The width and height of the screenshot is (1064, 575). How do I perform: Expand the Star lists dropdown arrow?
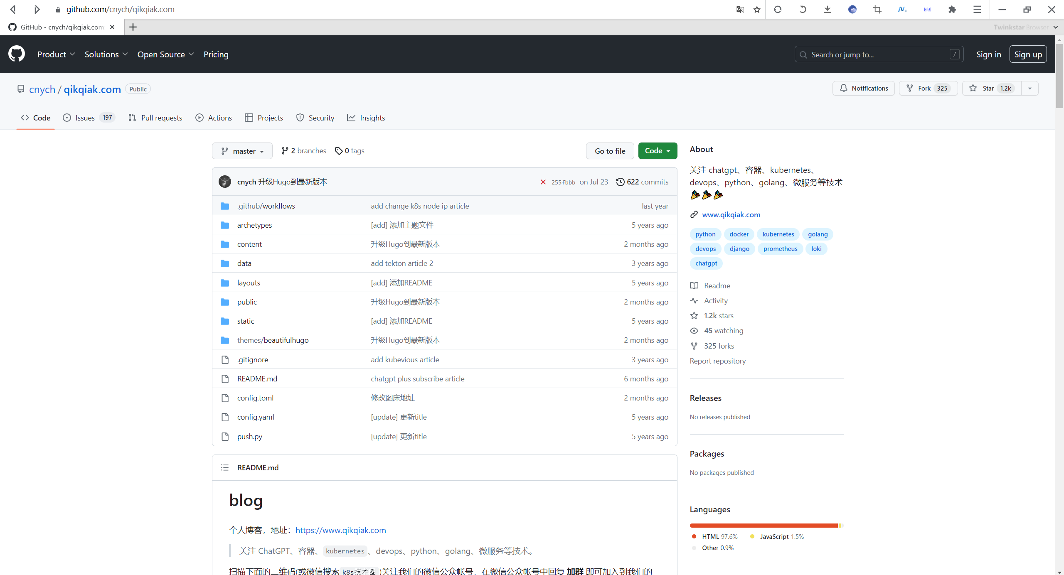(1030, 88)
